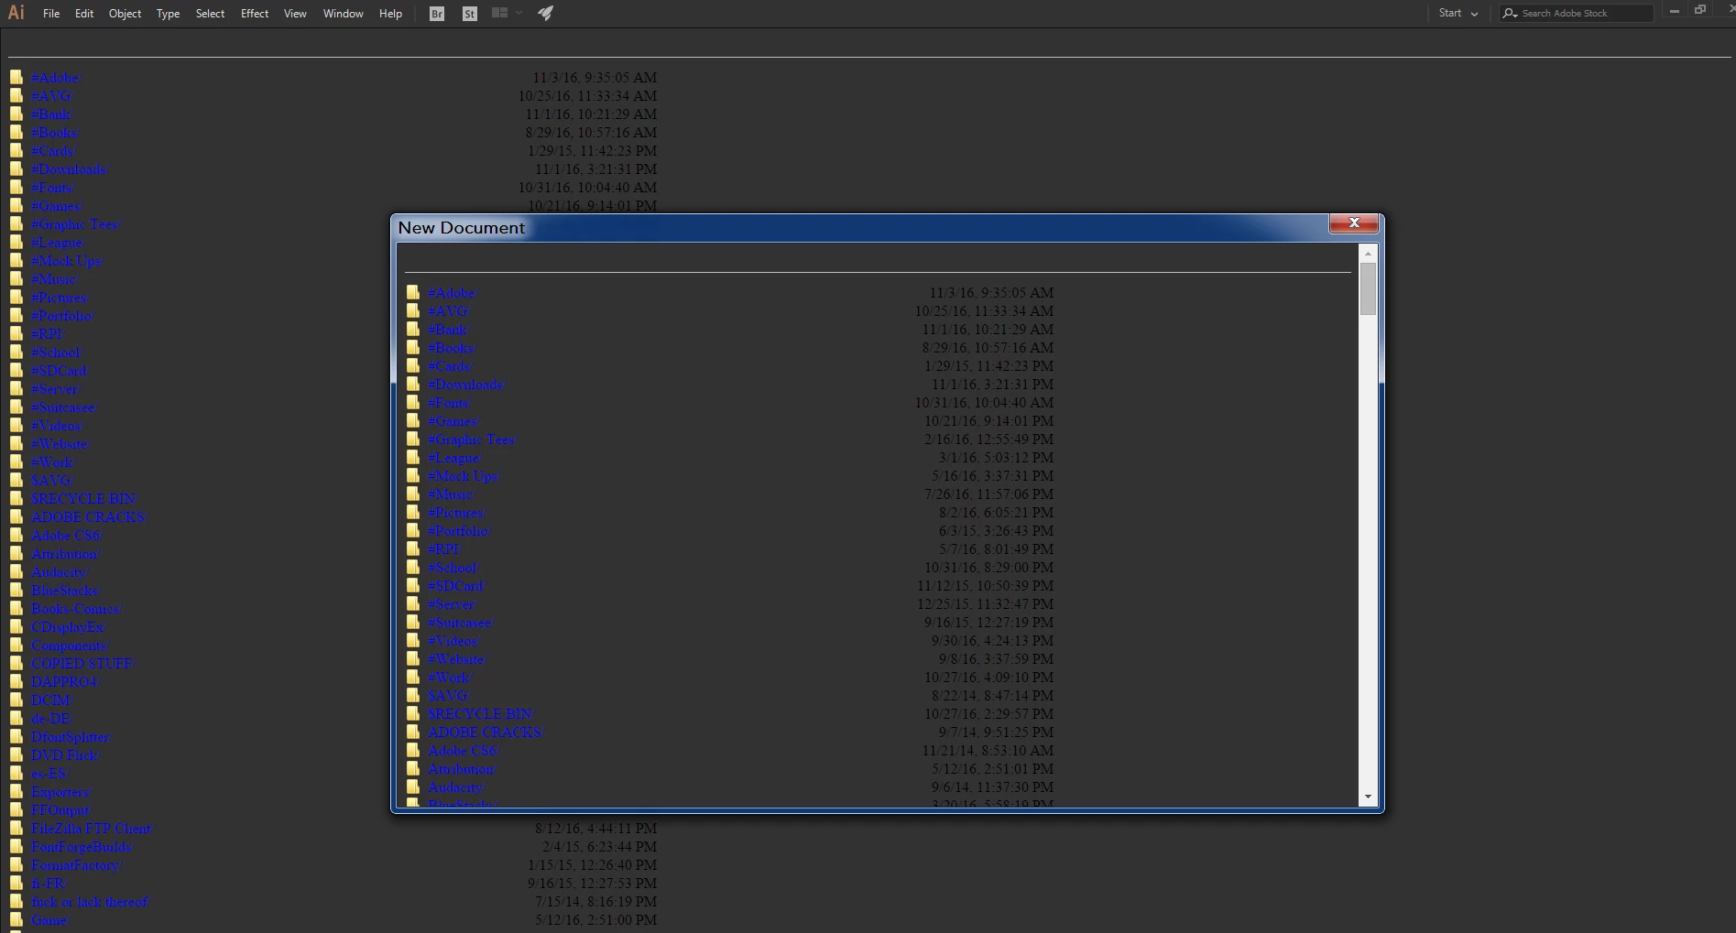Click the Ai application logo
This screenshot has height=933, width=1736.
(16, 13)
